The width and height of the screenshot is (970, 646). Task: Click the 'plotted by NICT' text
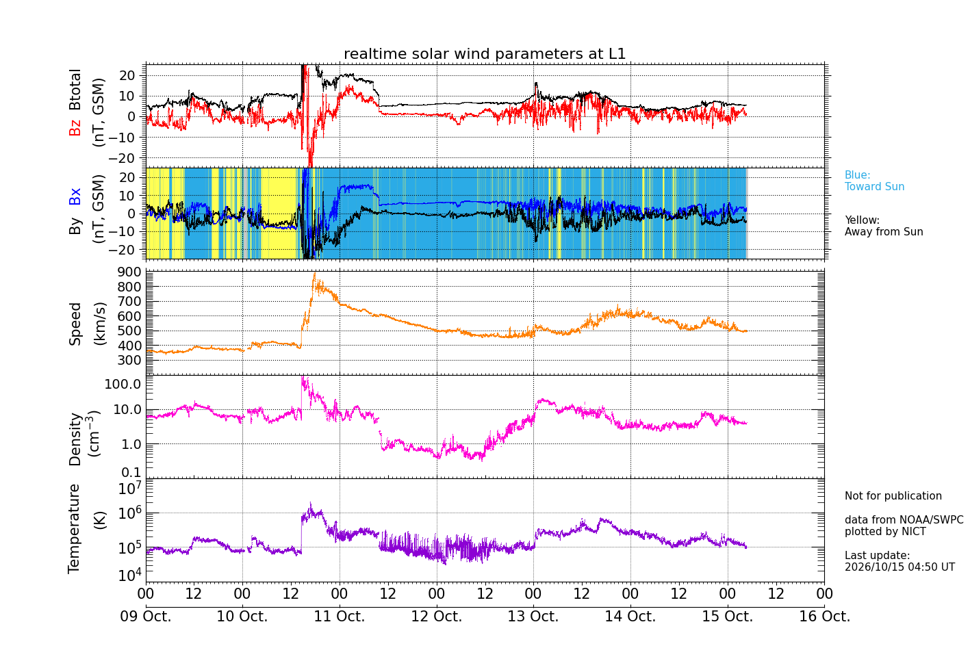tap(885, 532)
